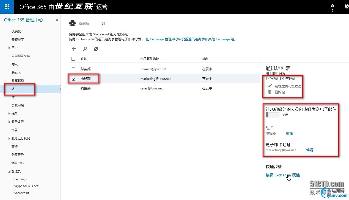Click the pencil icon for editing members

tap(270, 86)
